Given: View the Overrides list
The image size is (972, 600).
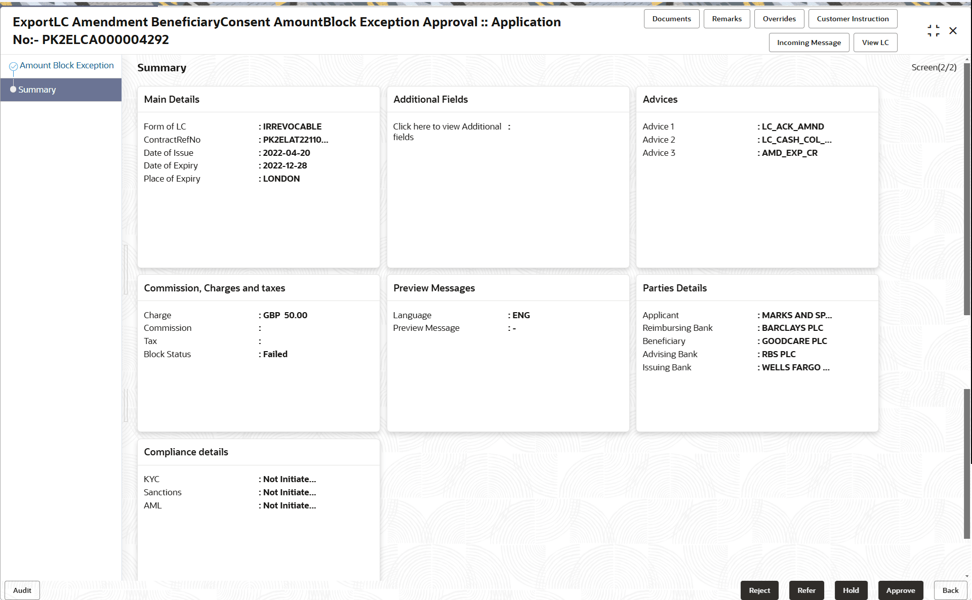Looking at the screenshot, I should [779, 18].
